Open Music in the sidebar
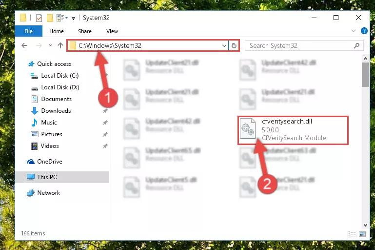The width and height of the screenshot is (375, 250). point(49,123)
